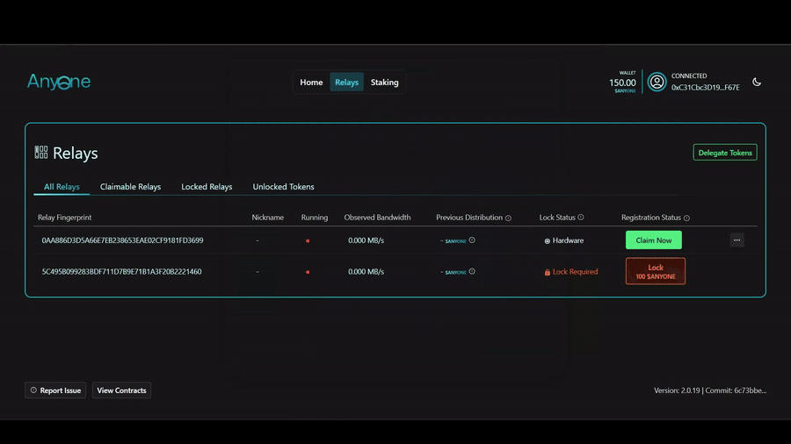Open the Staking navigation tab

384,82
